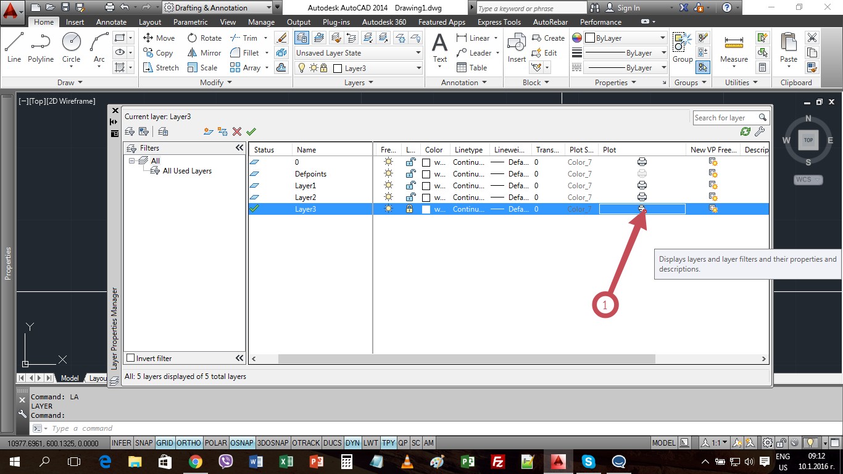The height and width of the screenshot is (474, 843).
Task: Expand the Modify panel
Action: [x=216, y=82]
